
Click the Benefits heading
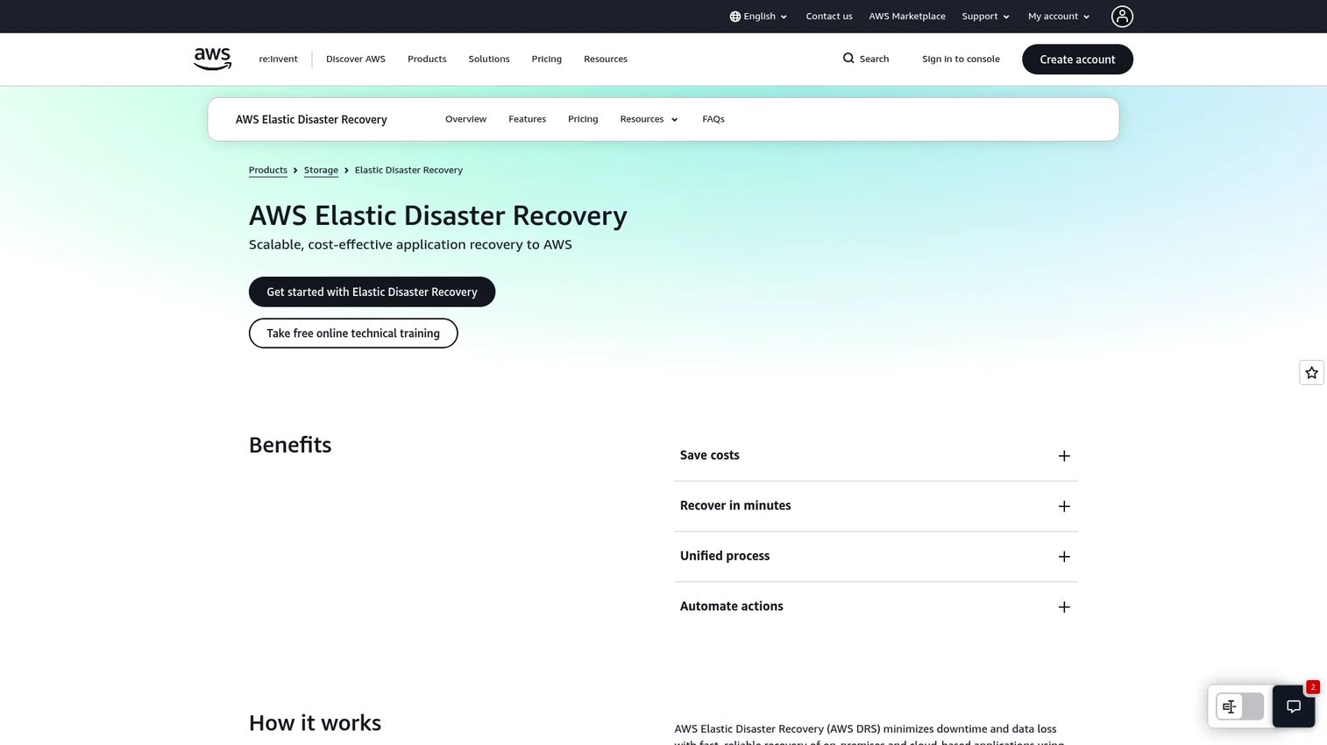click(x=290, y=445)
